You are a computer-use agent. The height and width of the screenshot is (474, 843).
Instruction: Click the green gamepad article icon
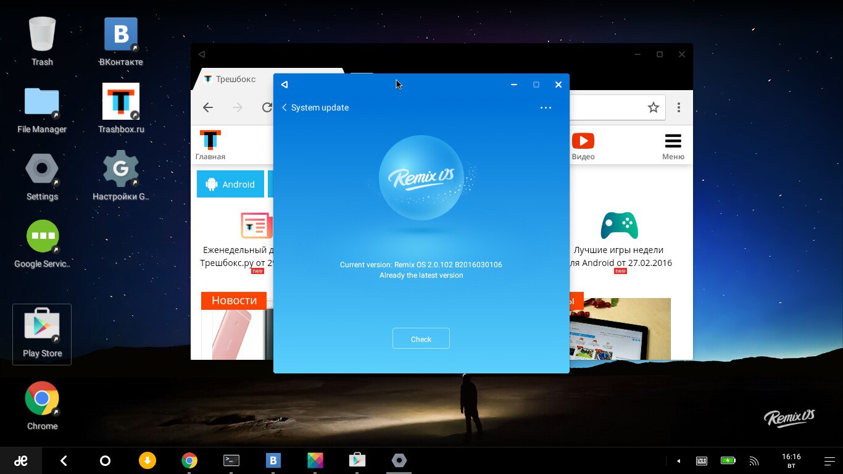coord(620,225)
